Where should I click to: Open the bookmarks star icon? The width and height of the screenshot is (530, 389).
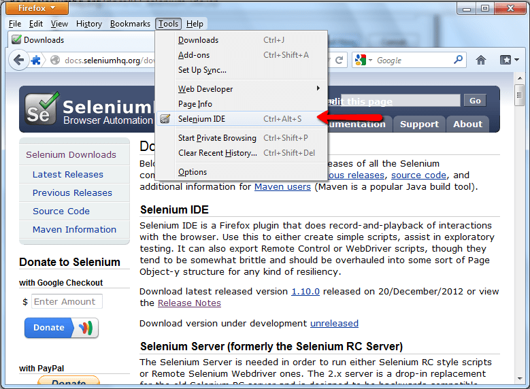[x=506, y=60]
